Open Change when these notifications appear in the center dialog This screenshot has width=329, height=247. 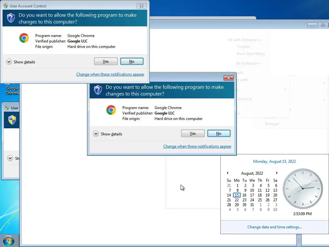(x=197, y=146)
